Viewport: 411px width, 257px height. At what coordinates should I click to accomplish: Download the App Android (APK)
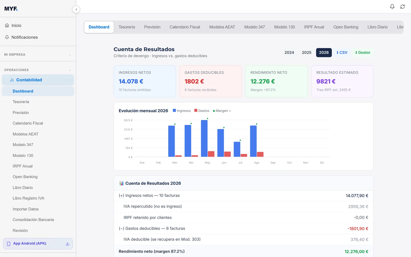[38, 244]
